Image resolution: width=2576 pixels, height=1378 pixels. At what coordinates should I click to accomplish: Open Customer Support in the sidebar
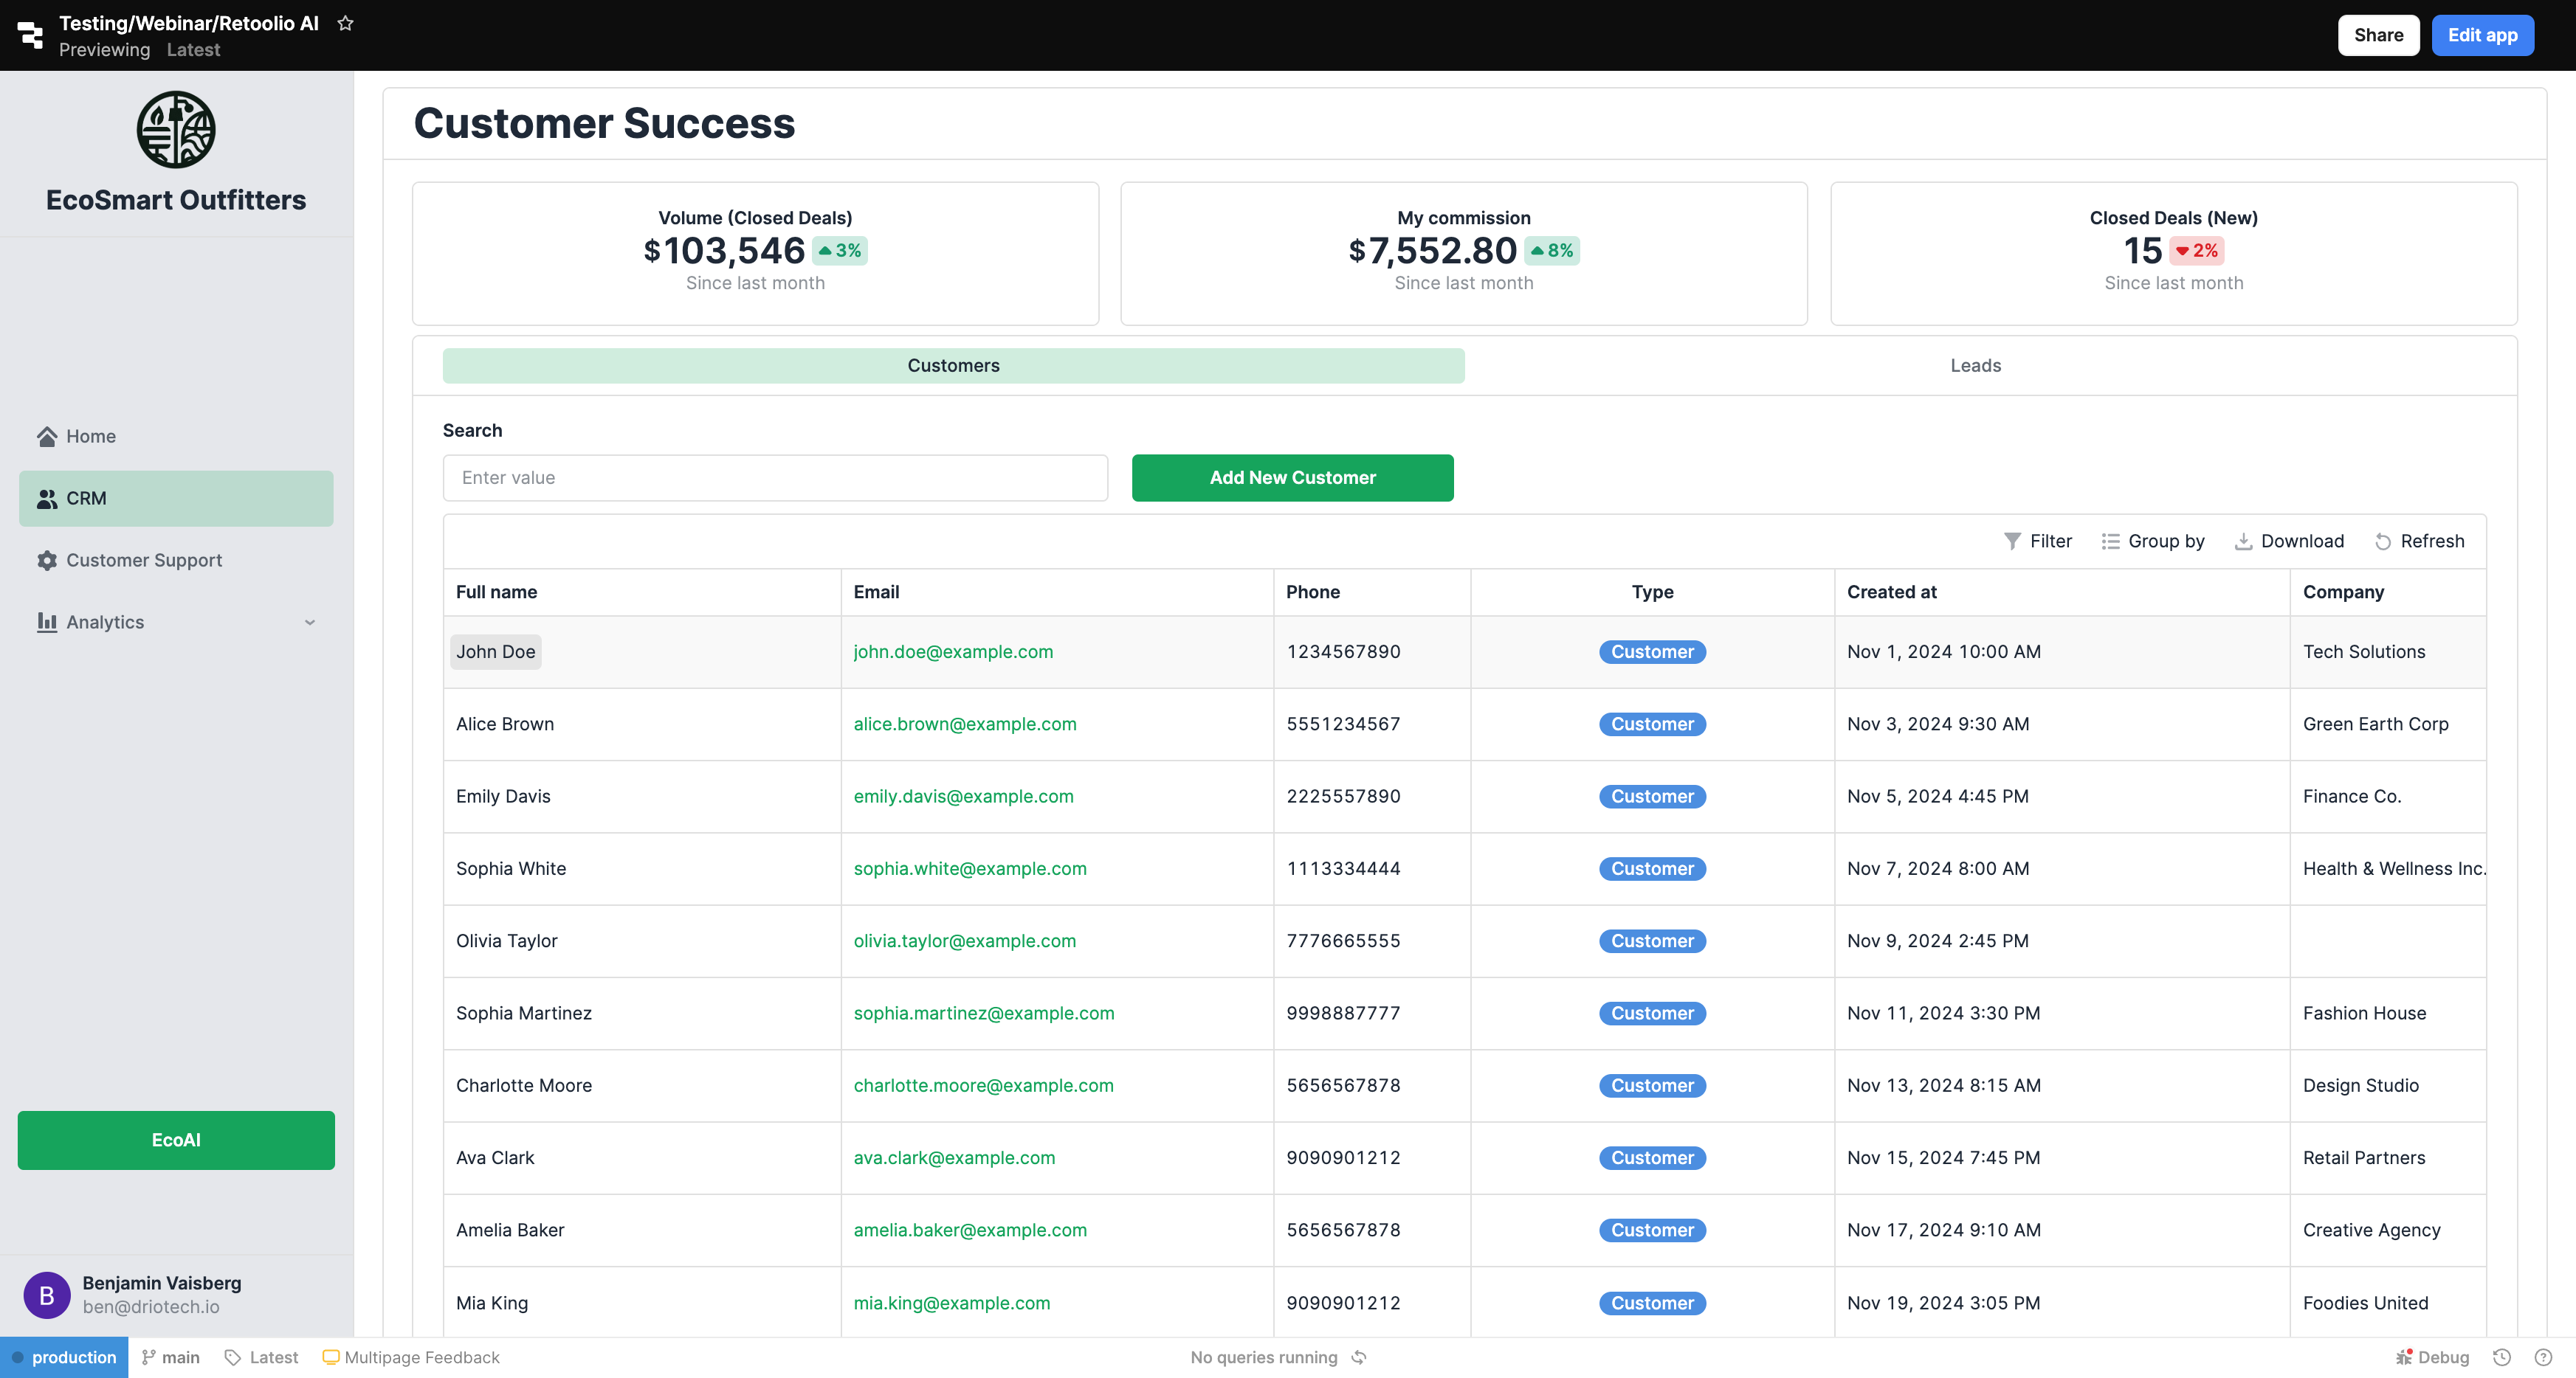click(x=176, y=561)
